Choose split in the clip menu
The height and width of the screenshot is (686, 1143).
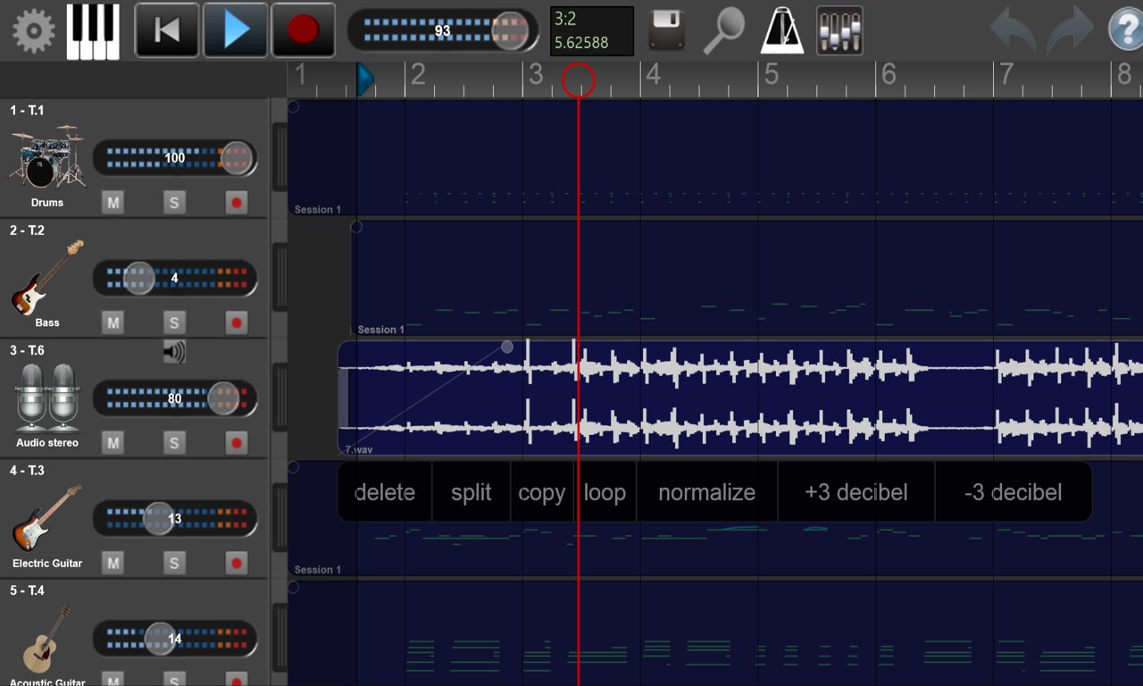coord(471,492)
